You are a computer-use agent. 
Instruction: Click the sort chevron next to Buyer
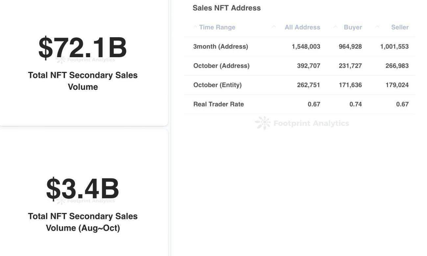tap(335, 27)
